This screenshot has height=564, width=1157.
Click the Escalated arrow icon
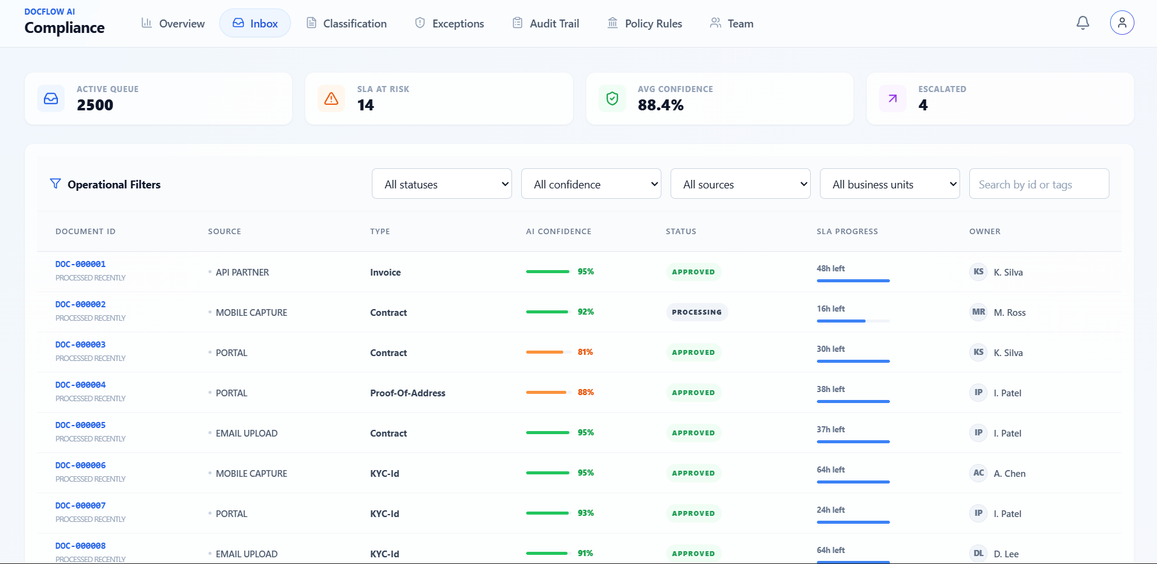pos(892,99)
